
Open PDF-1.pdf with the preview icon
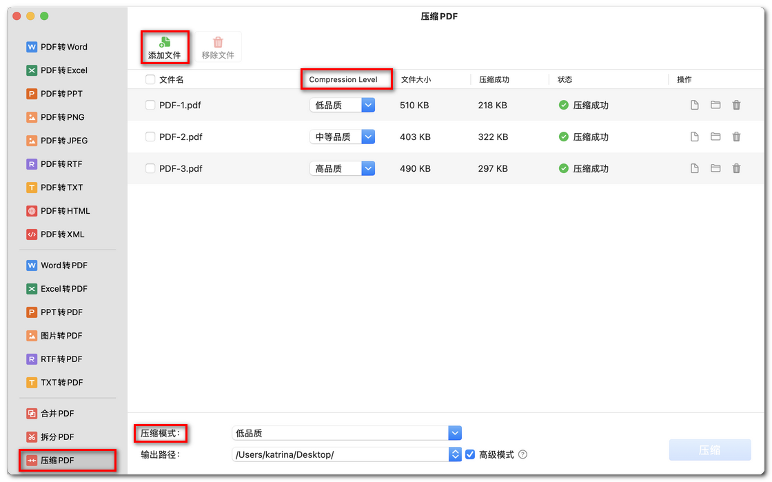694,105
